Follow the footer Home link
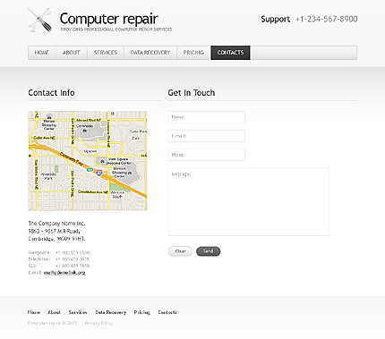The height and width of the screenshot is (339, 385). (34, 312)
